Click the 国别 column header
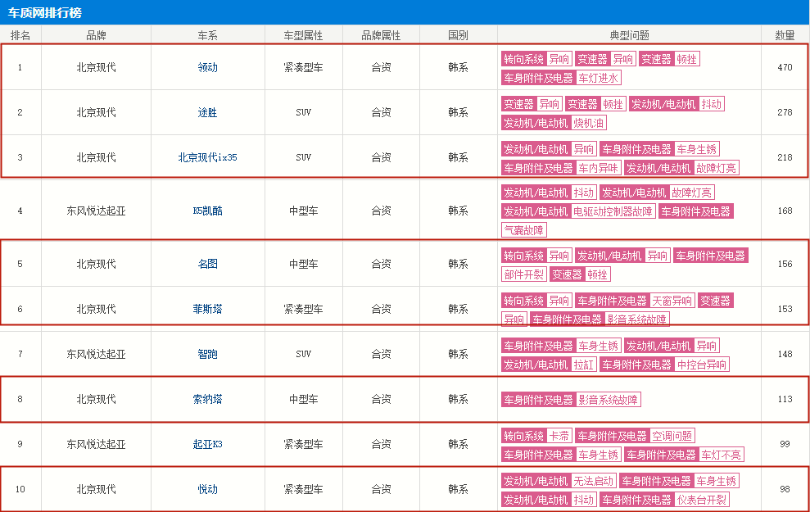The height and width of the screenshot is (512, 810). 458,35
